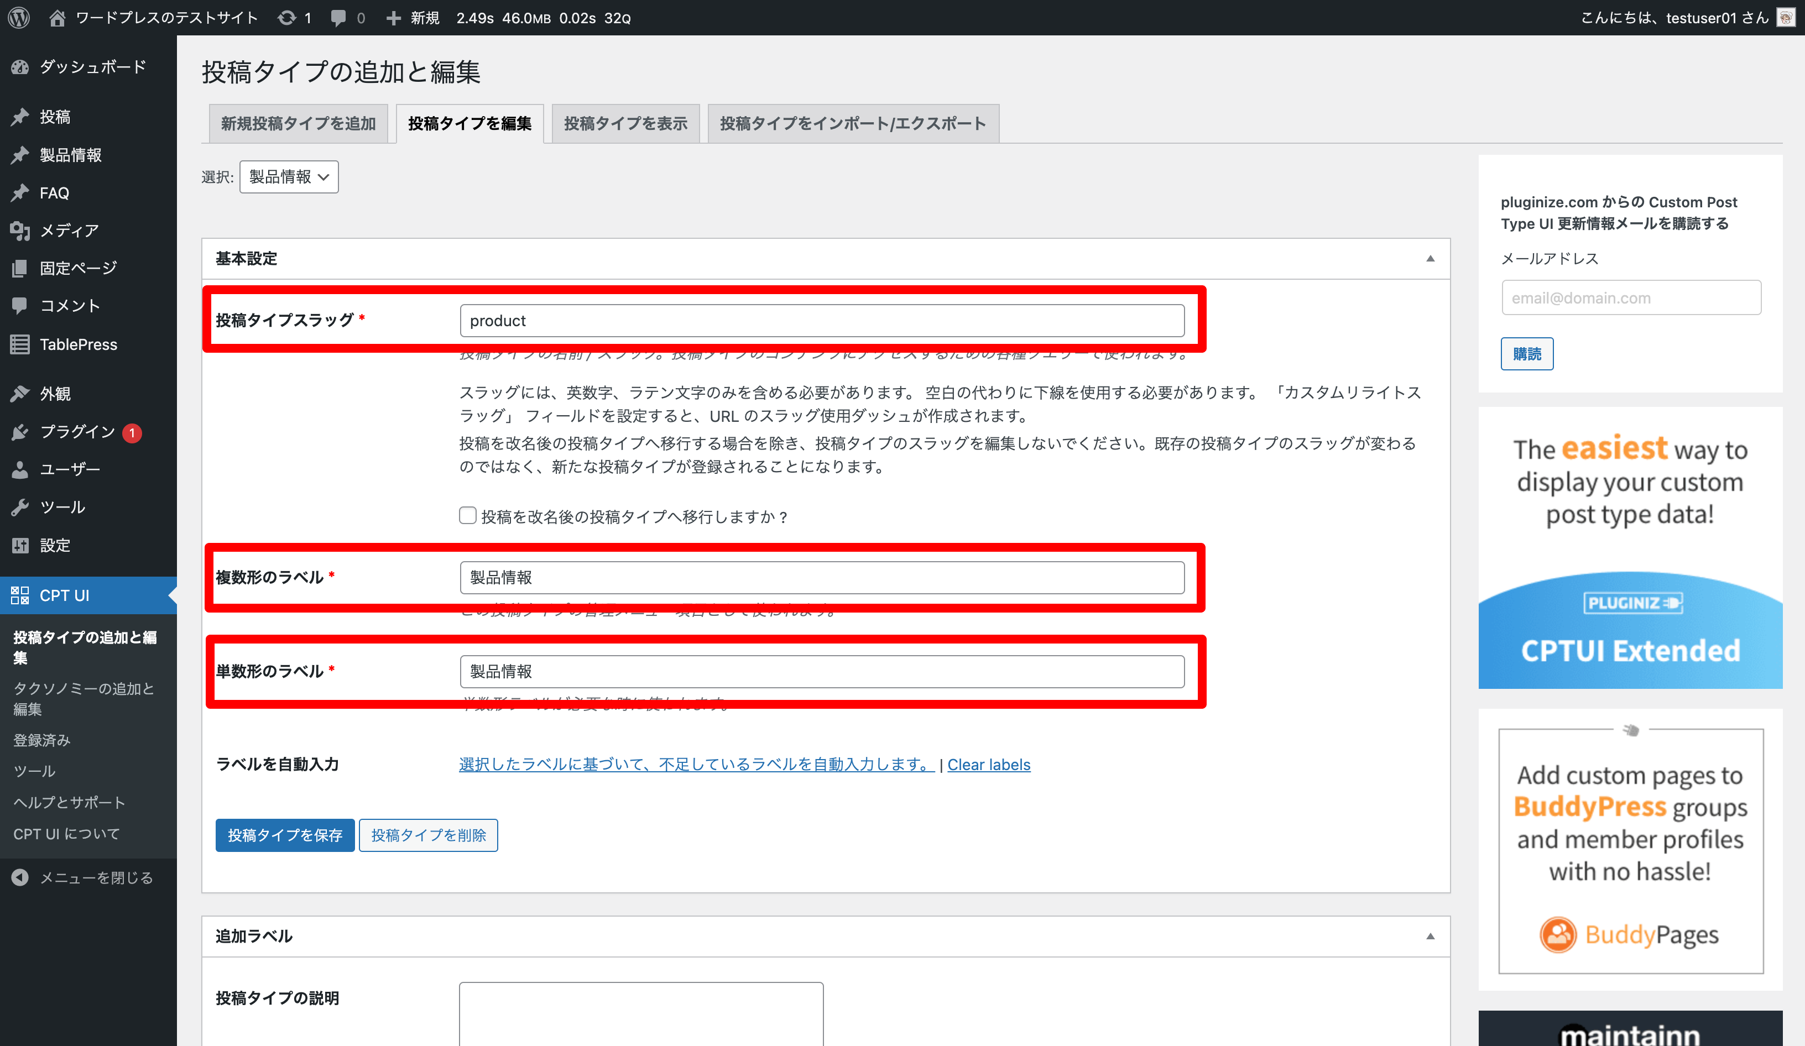1805x1046 pixels.
Task: Open タクソノミーの追加と編集 submenu item
Action: tap(84, 699)
